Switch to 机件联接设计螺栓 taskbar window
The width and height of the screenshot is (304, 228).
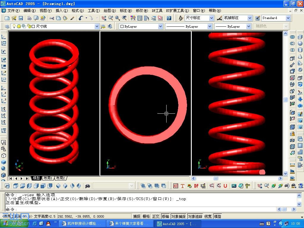(x=82, y=224)
